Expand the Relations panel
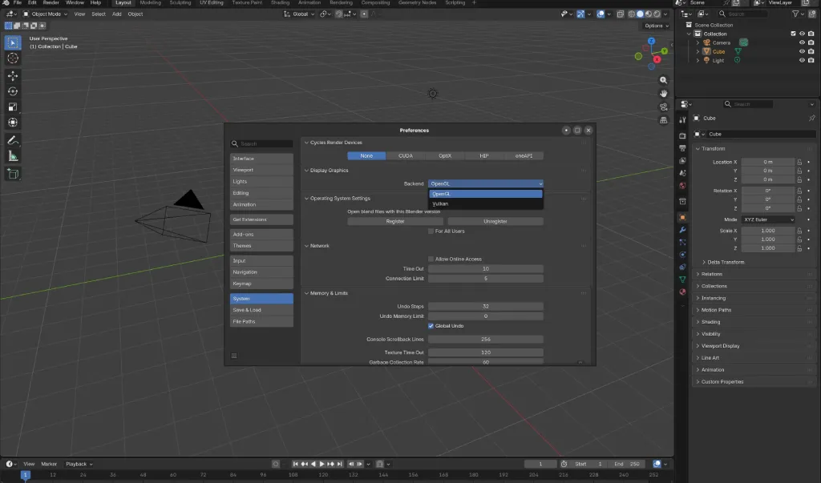 (x=712, y=274)
